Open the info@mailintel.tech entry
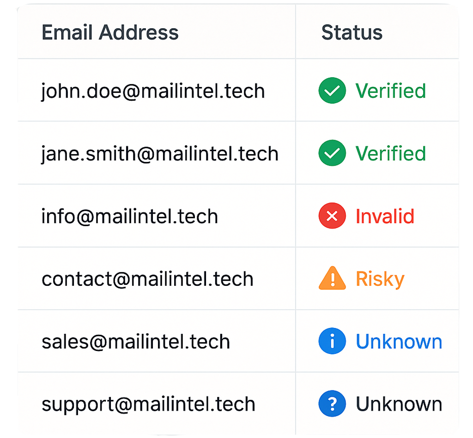 coord(130,216)
